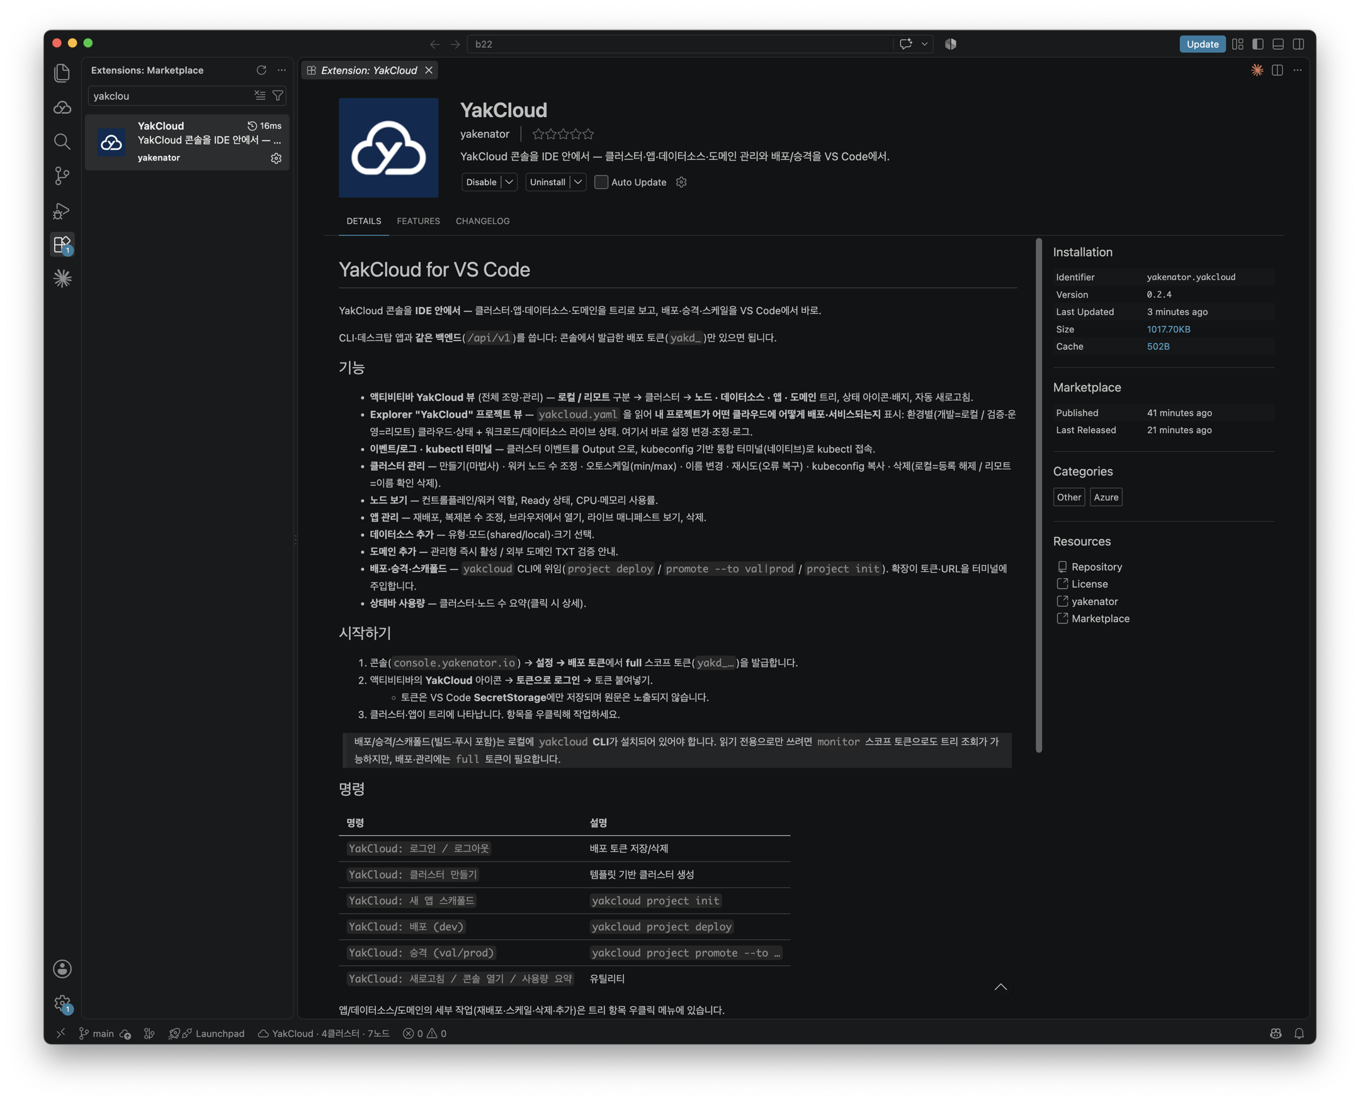Publish changes with the cloud-upload status icon
This screenshot has height=1102, width=1360.
125,1033
